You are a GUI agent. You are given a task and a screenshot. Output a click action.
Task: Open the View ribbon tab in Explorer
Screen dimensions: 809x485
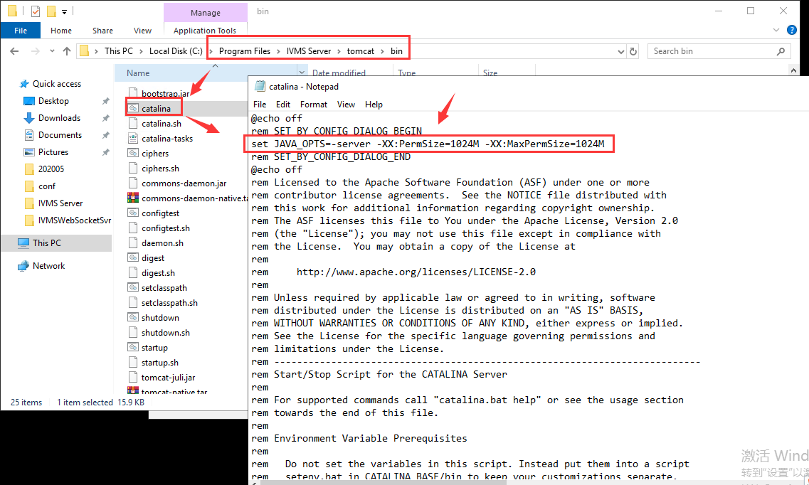pyautogui.click(x=142, y=31)
